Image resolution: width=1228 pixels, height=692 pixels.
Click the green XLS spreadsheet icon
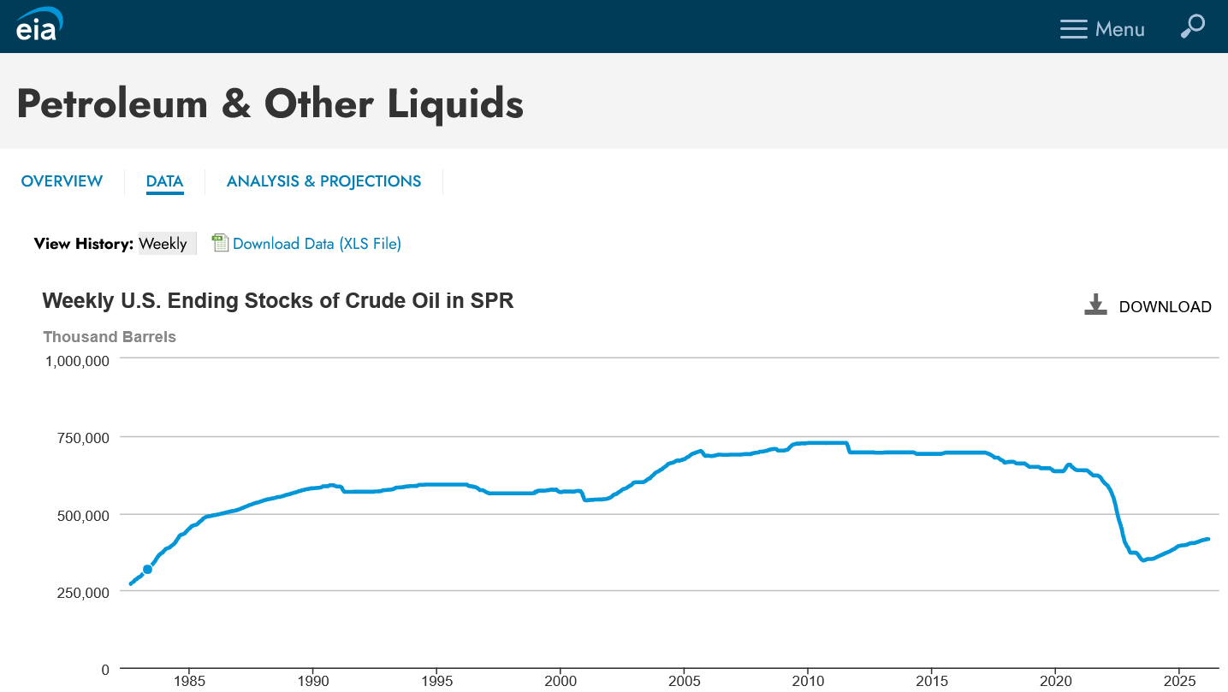tap(221, 243)
